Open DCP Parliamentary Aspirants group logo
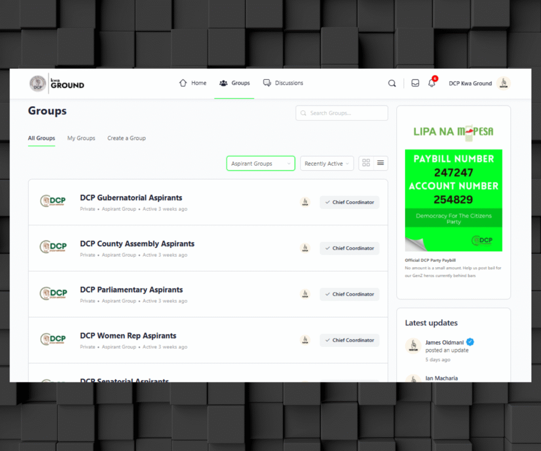541x451 pixels. (x=53, y=293)
